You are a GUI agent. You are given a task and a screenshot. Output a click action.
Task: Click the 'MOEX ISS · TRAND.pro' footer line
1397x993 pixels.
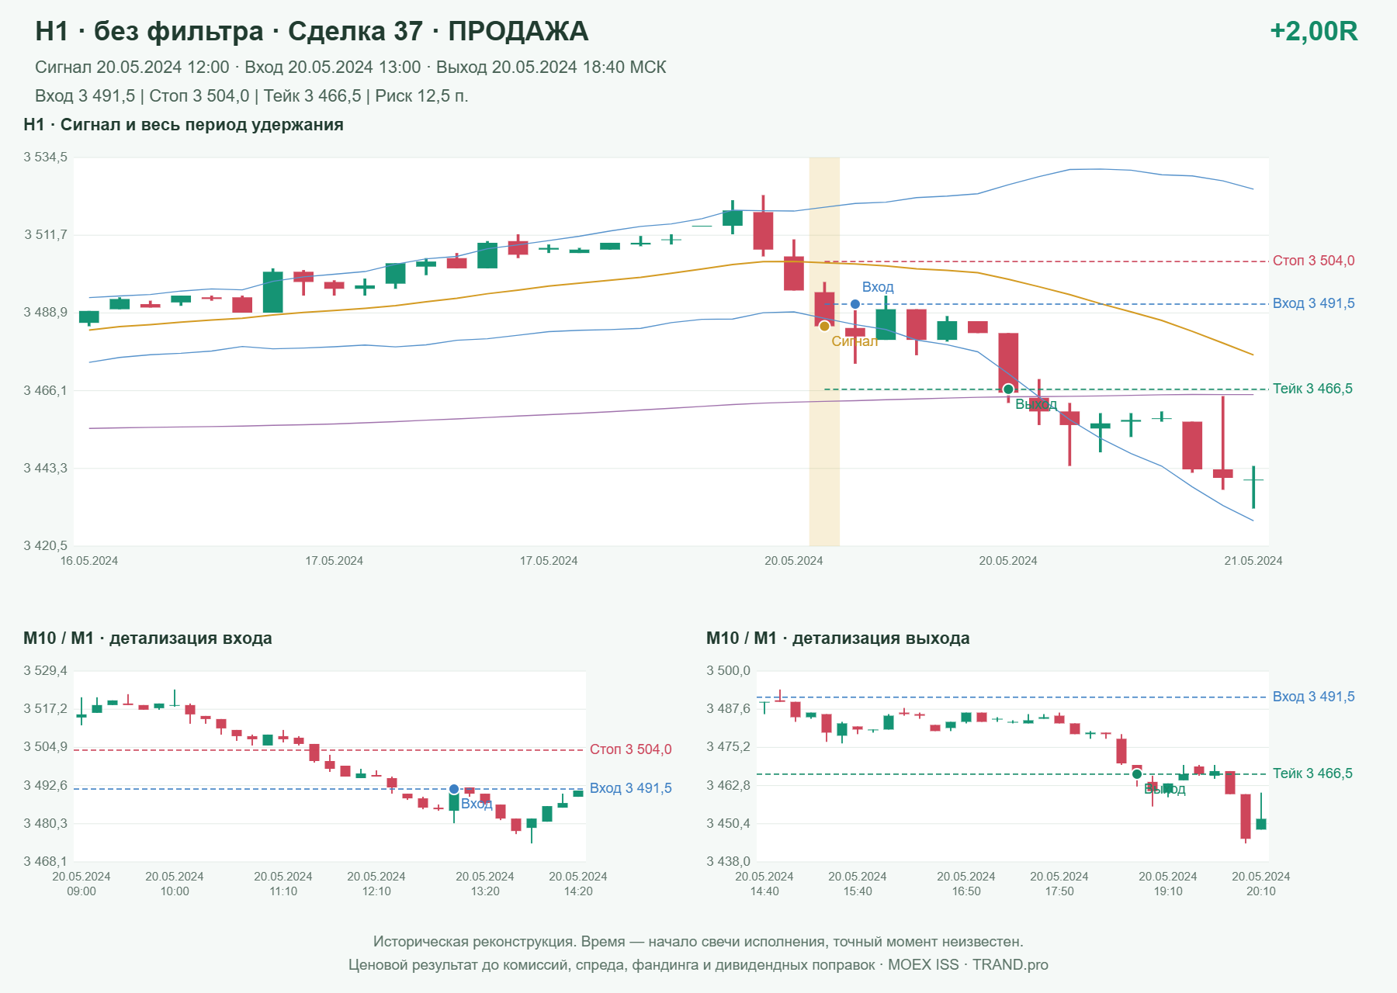click(x=968, y=965)
